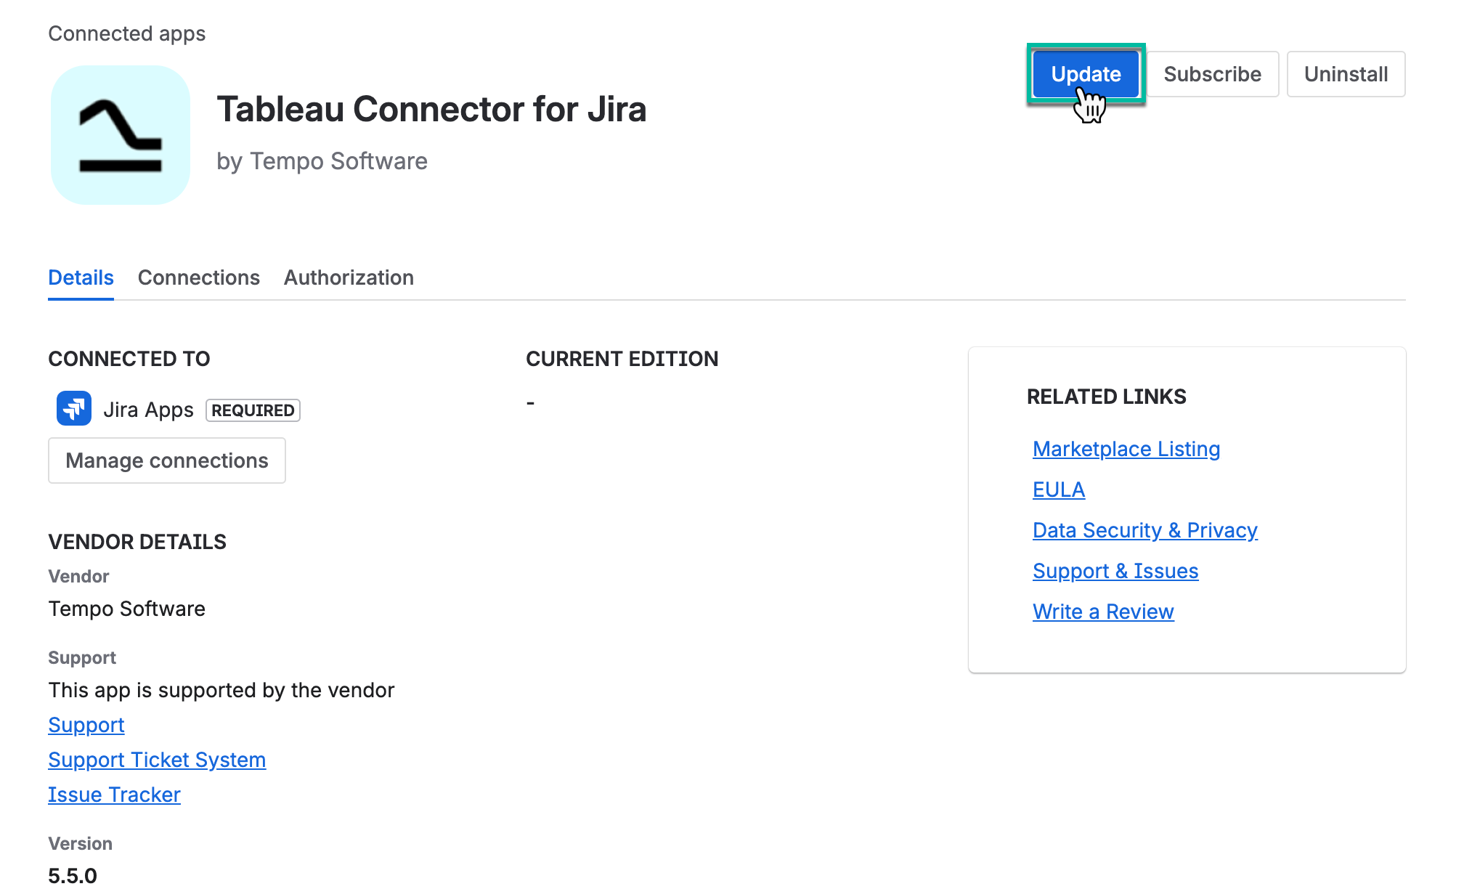The height and width of the screenshot is (889, 1464).
Task: Click the 'by Tempo Software' subtitle
Action: point(322,161)
